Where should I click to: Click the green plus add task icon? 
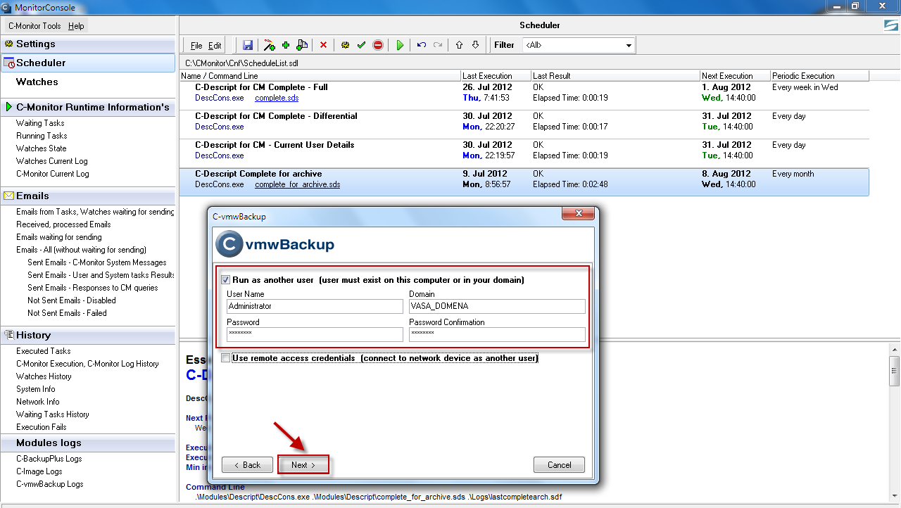click(x=286, y=45)
